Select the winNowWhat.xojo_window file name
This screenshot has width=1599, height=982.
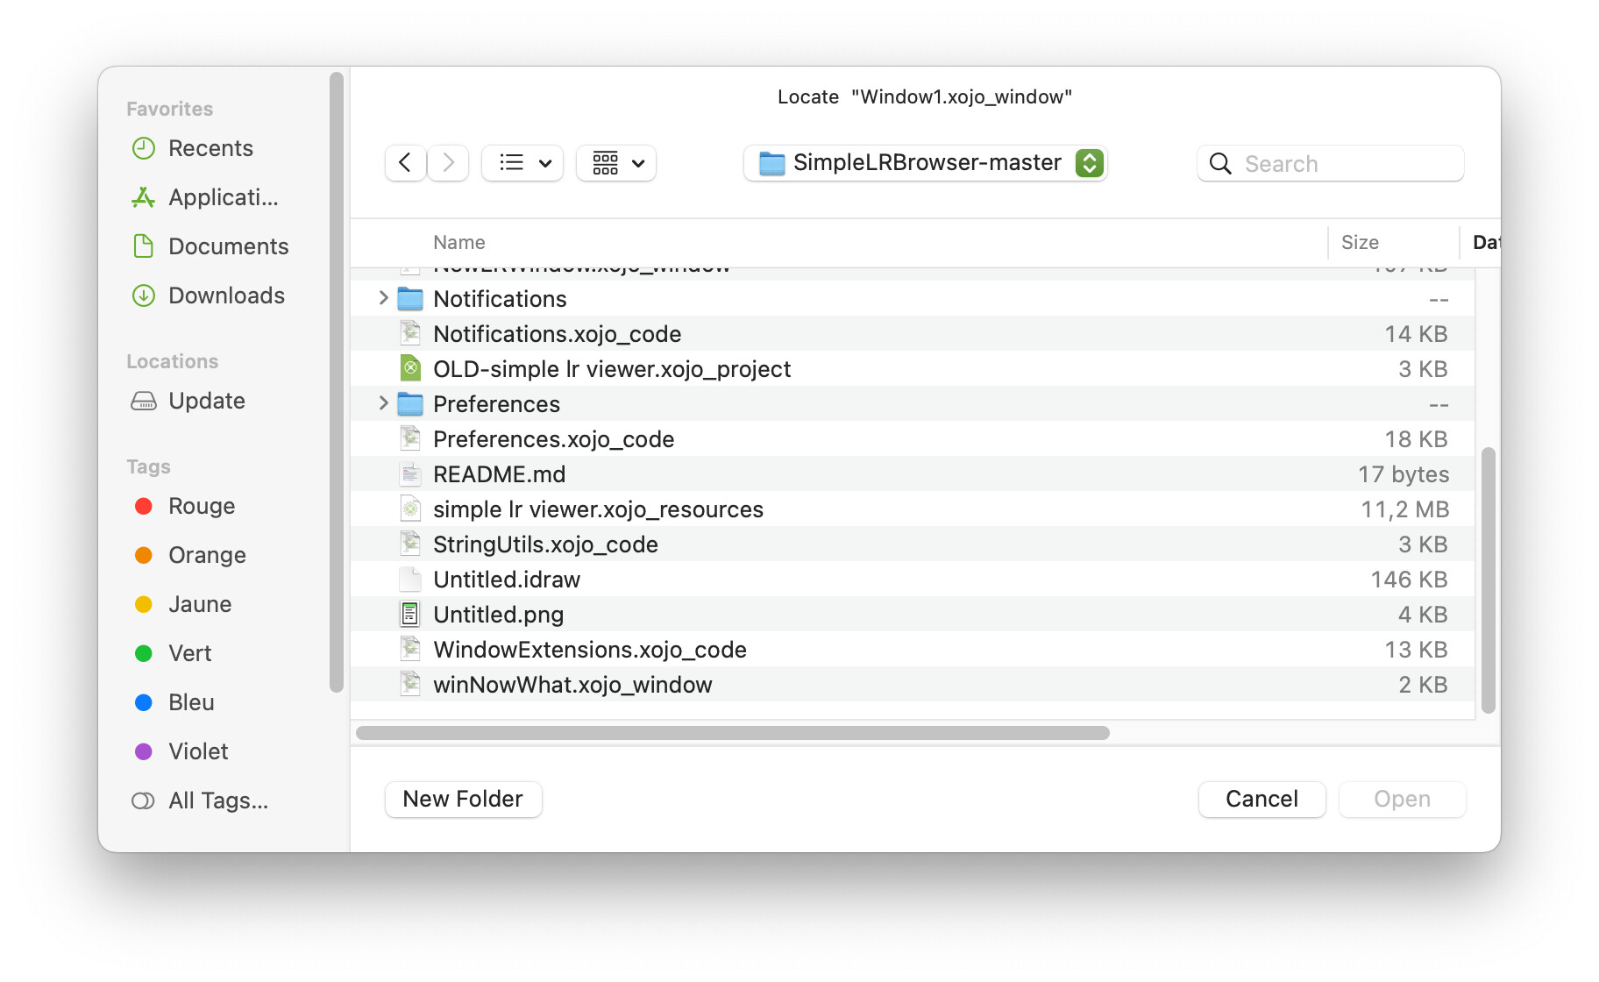point(572,685)
